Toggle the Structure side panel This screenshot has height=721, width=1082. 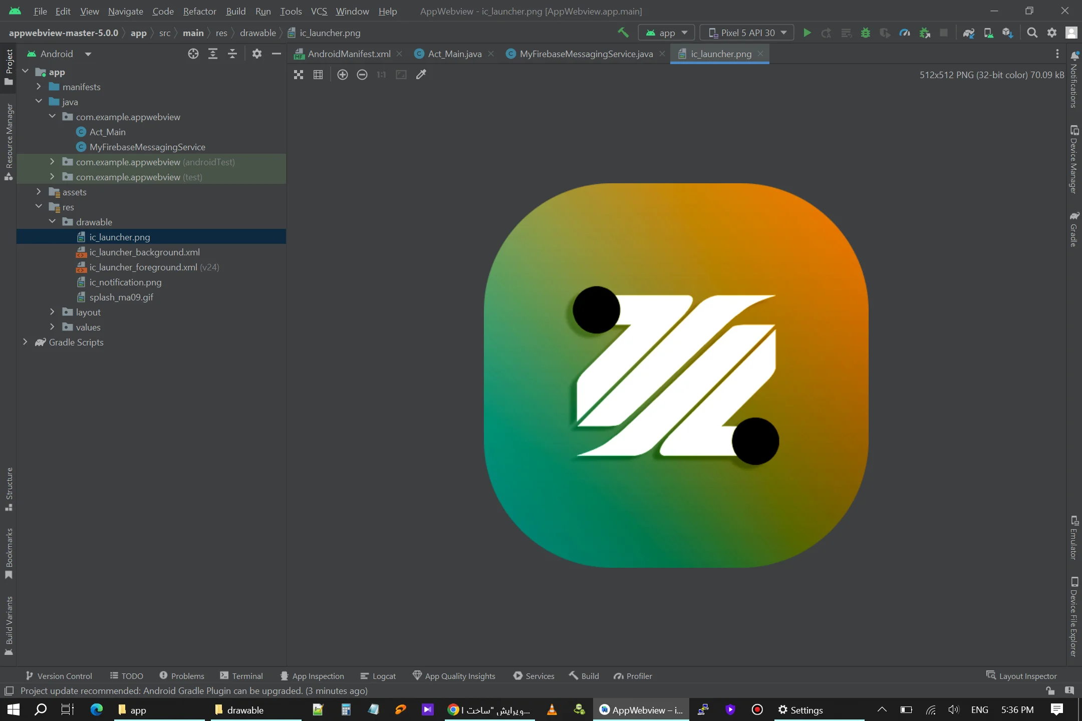pyautogui.click(x=9, y=489)
